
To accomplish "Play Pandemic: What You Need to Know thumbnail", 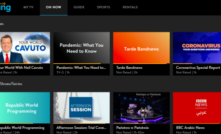I will [x=82, y=48].
